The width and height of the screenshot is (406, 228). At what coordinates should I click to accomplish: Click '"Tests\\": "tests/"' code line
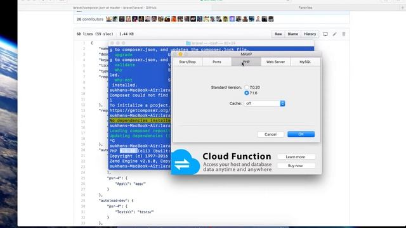coord(134,212)
